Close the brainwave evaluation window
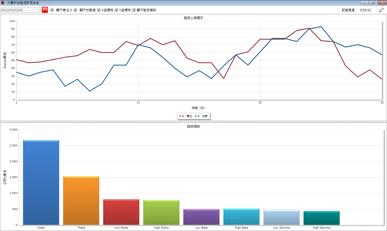 pyautogui.click(x=382, y=3)
